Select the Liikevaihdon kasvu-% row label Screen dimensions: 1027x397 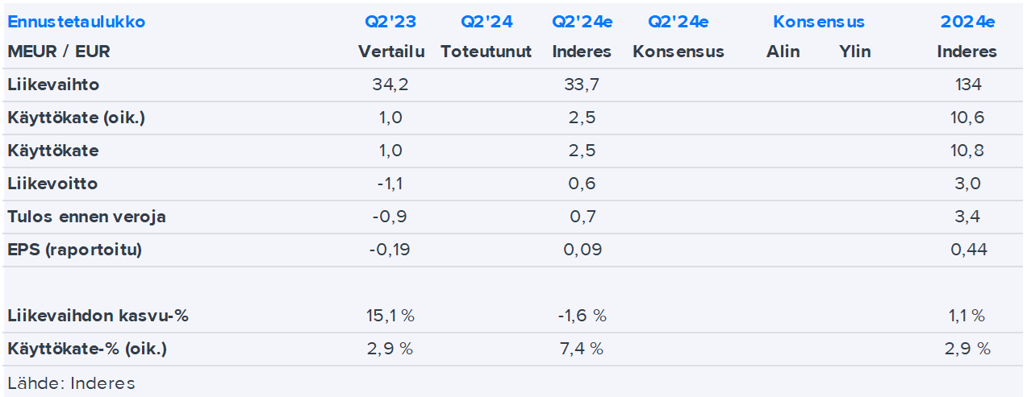[98, 316]
